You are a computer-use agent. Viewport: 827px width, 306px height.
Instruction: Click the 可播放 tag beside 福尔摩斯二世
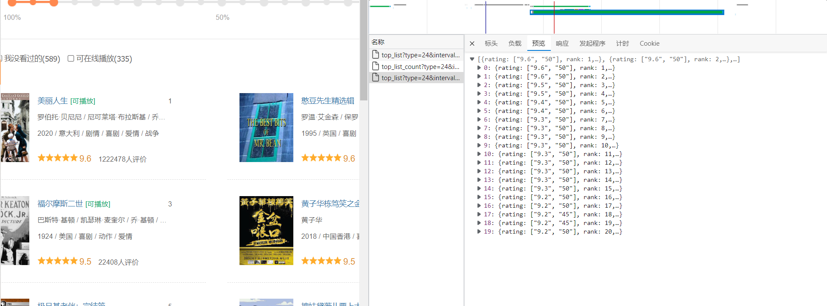click(98, 204)
